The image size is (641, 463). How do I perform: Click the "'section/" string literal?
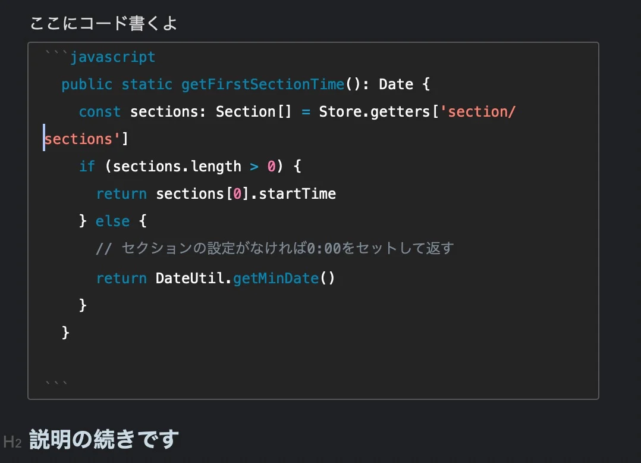[477, 112]
